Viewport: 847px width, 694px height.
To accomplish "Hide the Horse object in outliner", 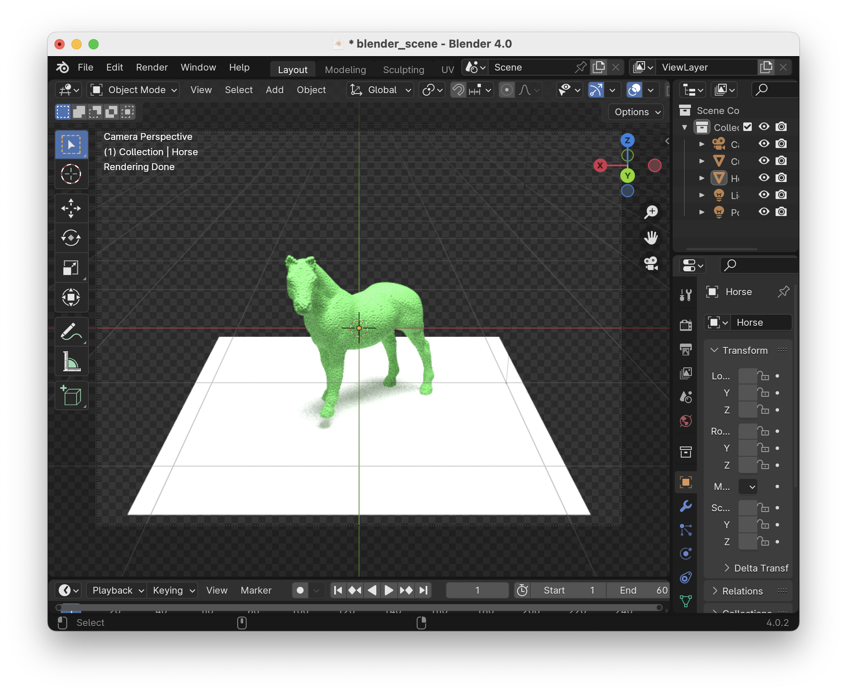I will [x=764, y=178].
